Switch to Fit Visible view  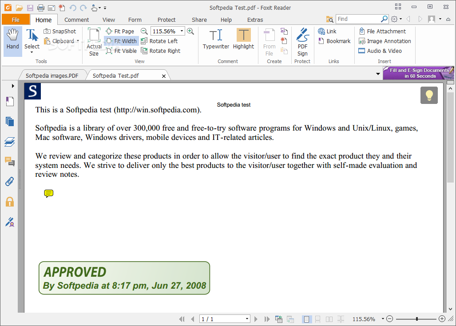pyautogui.click(x=121, y=51)
